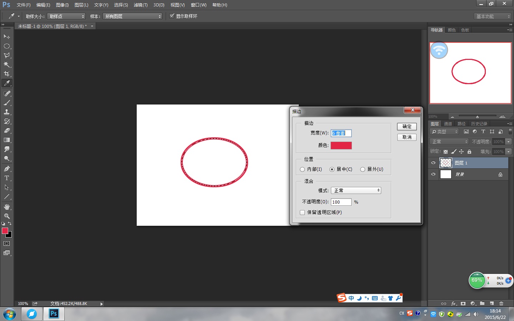Click the screen mode icon in the toolbox

coord(7,253)
